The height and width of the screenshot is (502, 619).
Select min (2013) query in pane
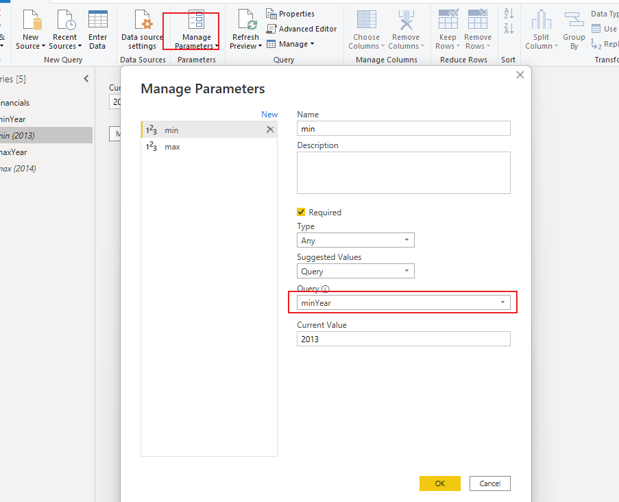pos(46,136)
